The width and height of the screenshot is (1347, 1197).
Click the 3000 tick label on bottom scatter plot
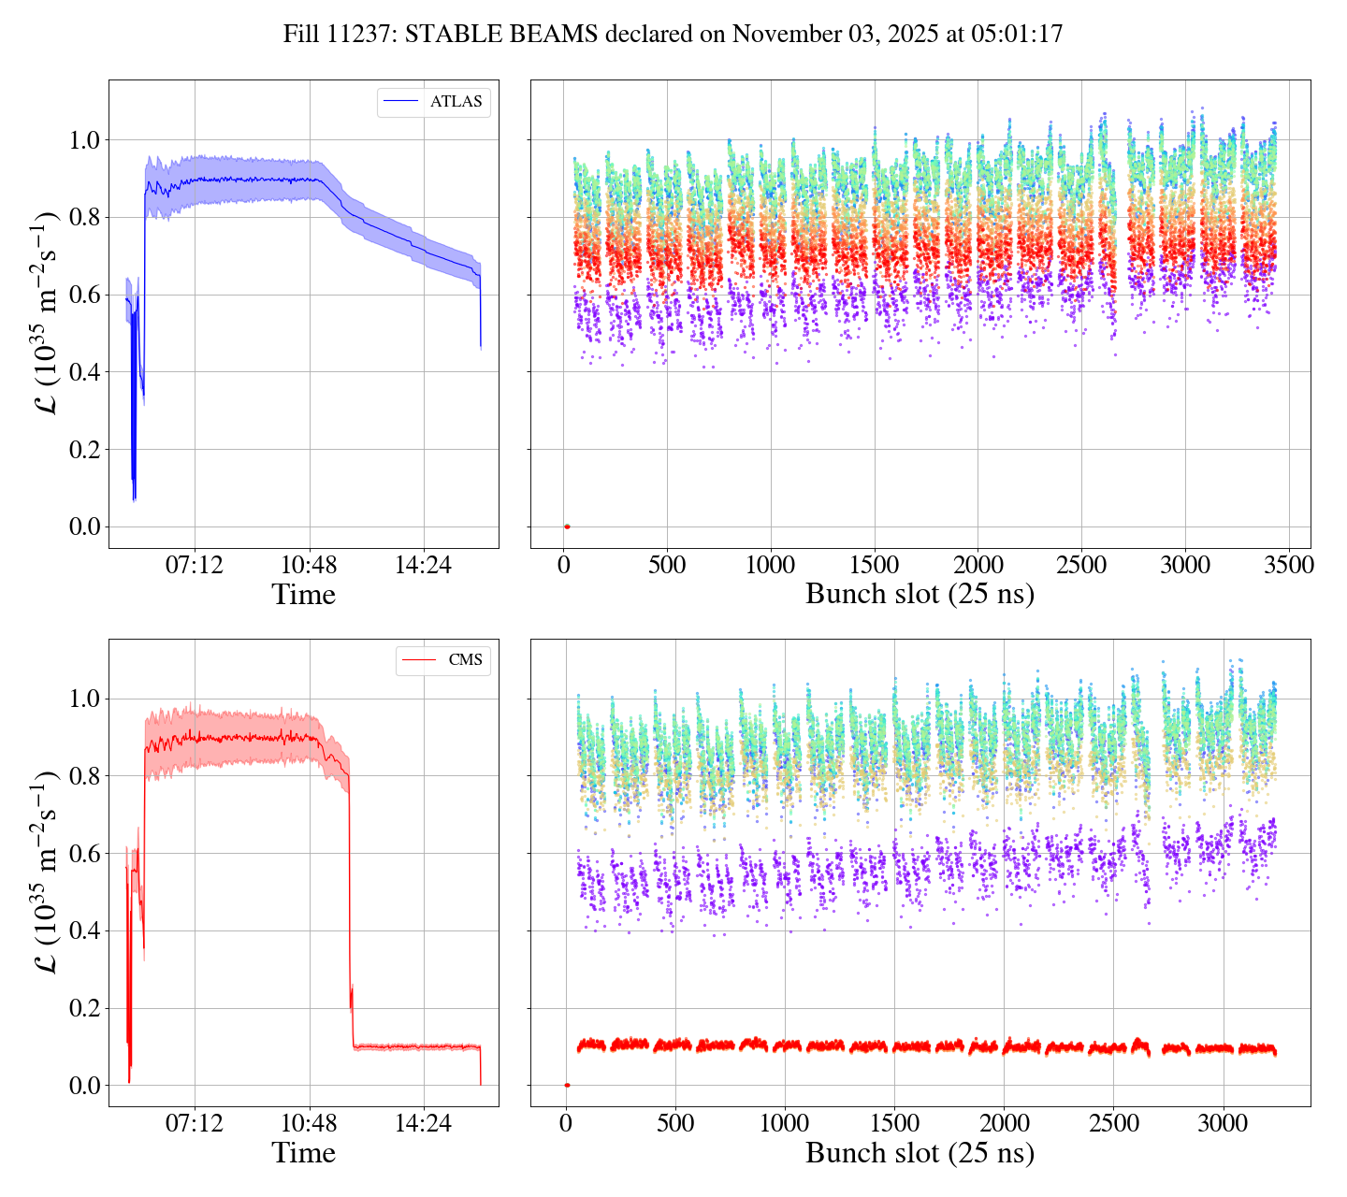(1223, 1123)
